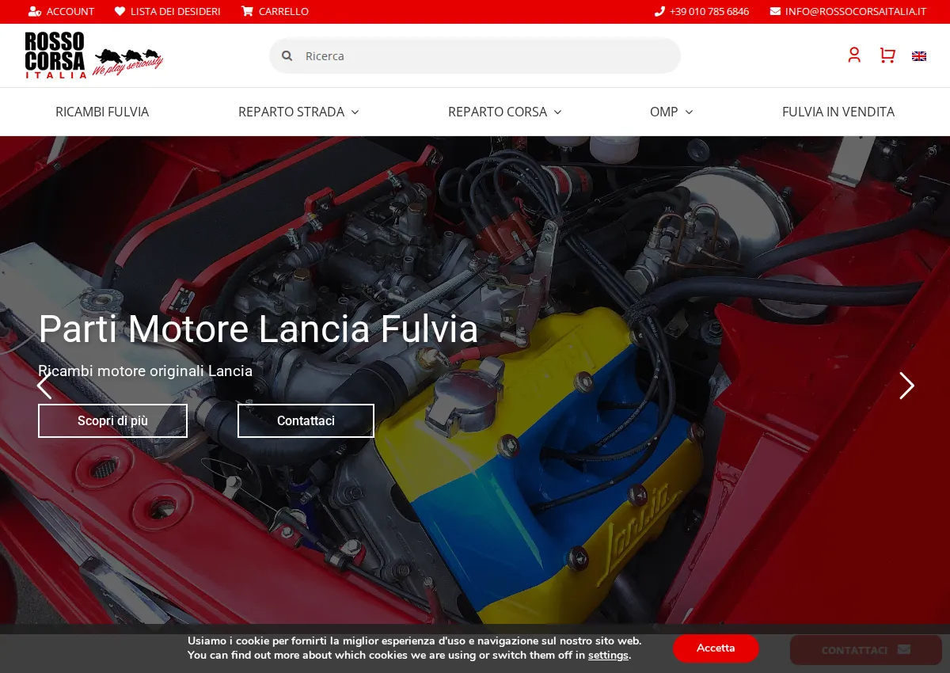Accept cookies with the Accetta button
Viewport: 950px width, 673px height.
[716, 648]
